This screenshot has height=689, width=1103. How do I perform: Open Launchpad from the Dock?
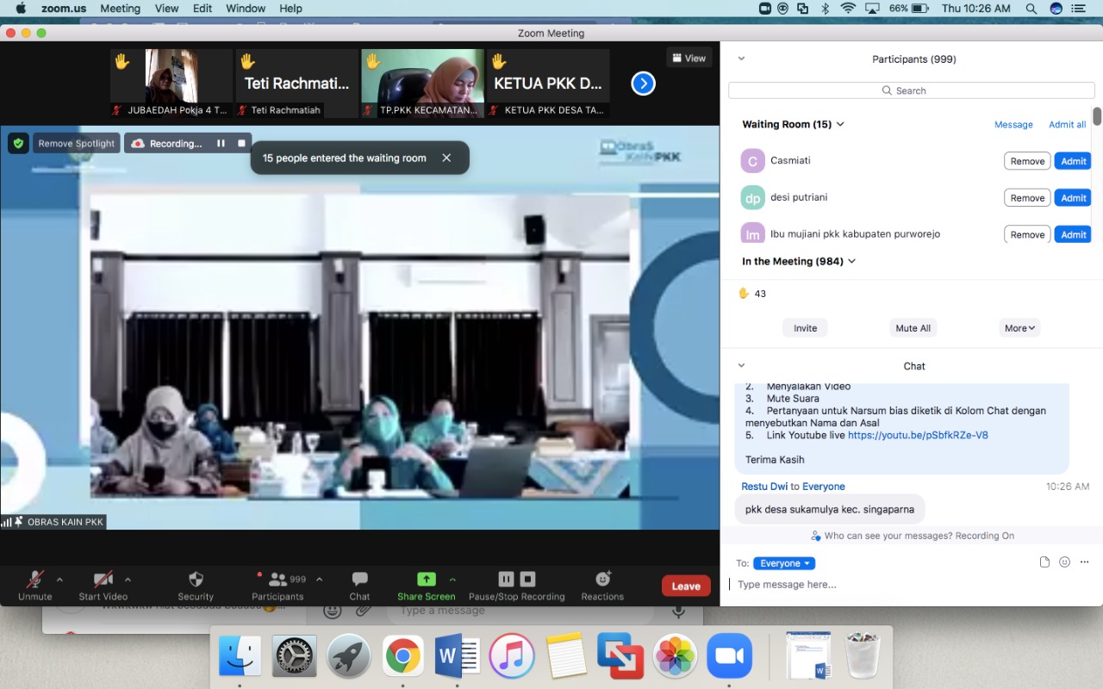pos(349,657)
